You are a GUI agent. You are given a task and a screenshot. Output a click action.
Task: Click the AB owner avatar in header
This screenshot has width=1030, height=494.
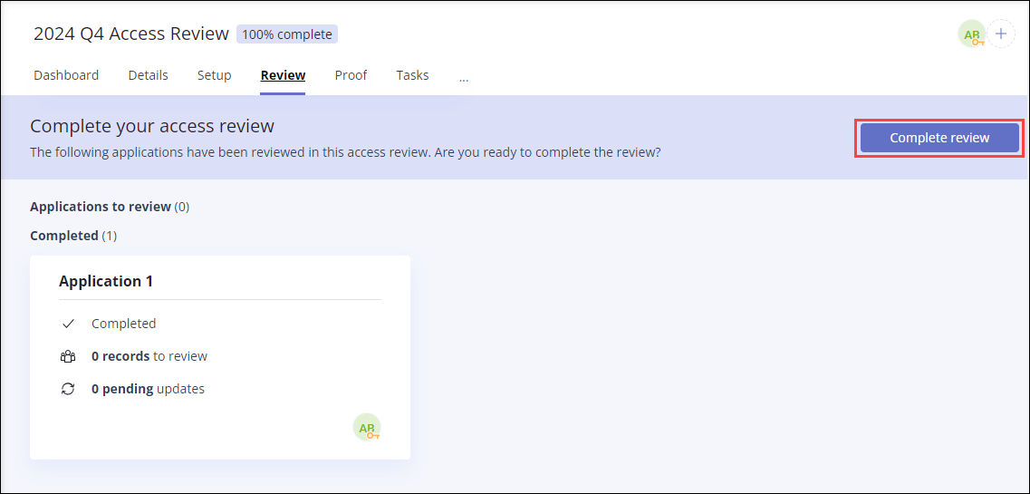click(x=971, y=34)
